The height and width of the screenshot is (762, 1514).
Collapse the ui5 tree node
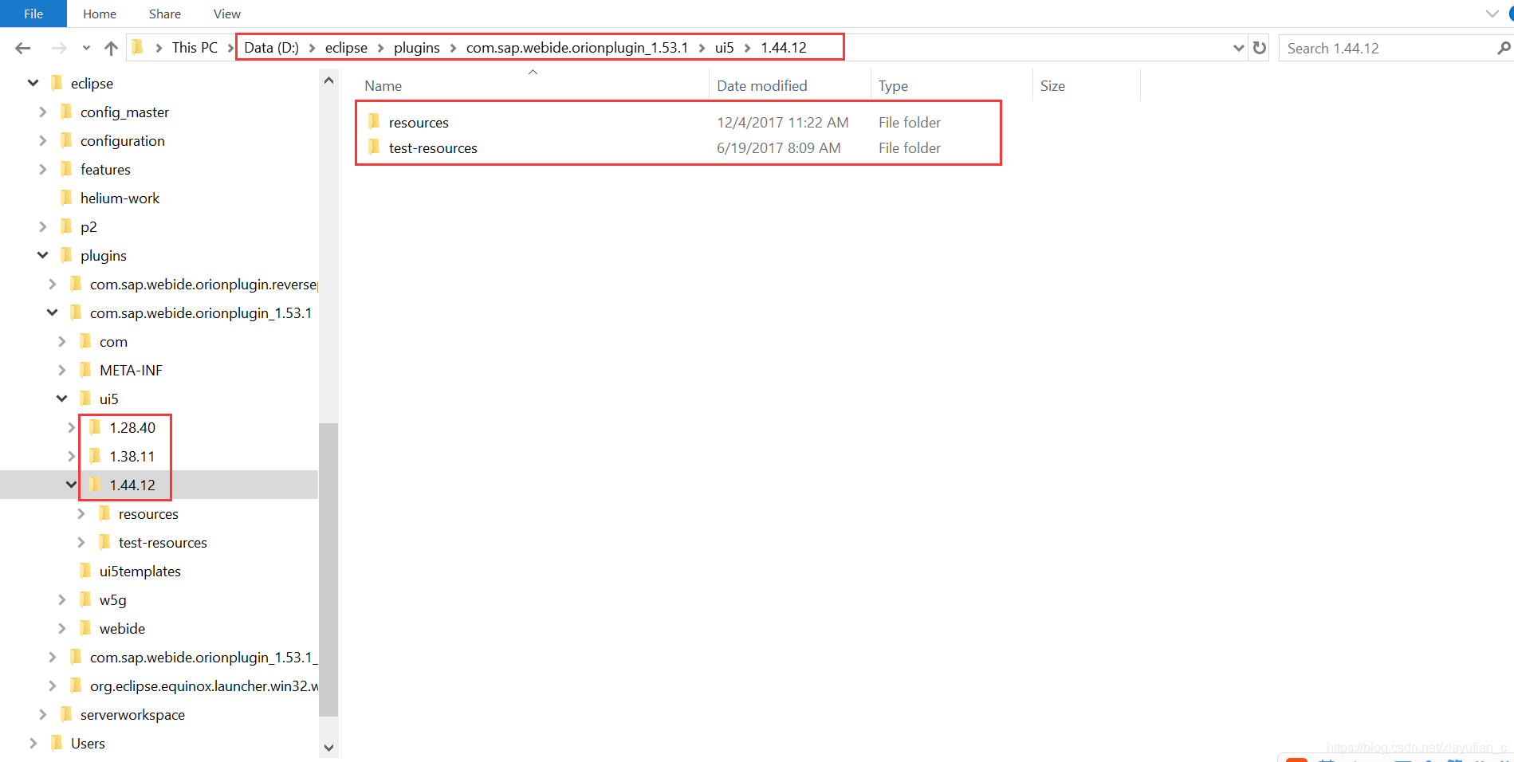pyautogui.click(x=62, y=399)
